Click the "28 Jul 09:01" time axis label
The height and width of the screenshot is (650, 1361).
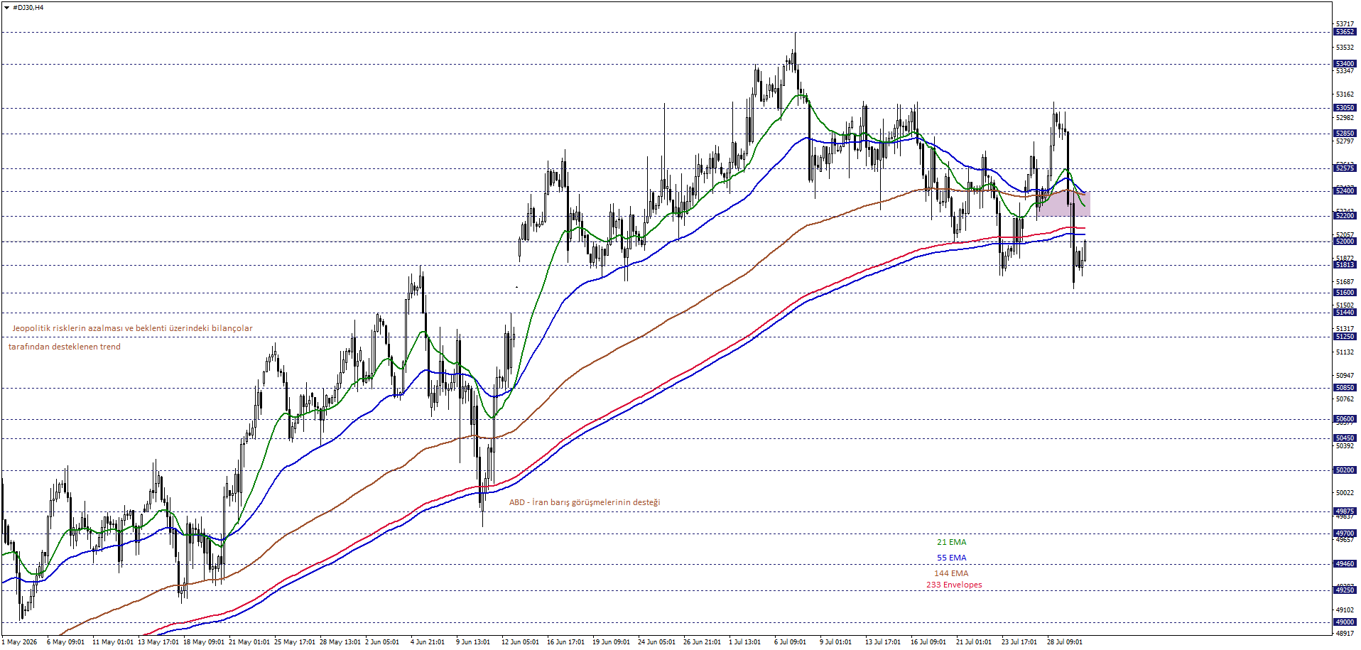[x=1065, y=642]
